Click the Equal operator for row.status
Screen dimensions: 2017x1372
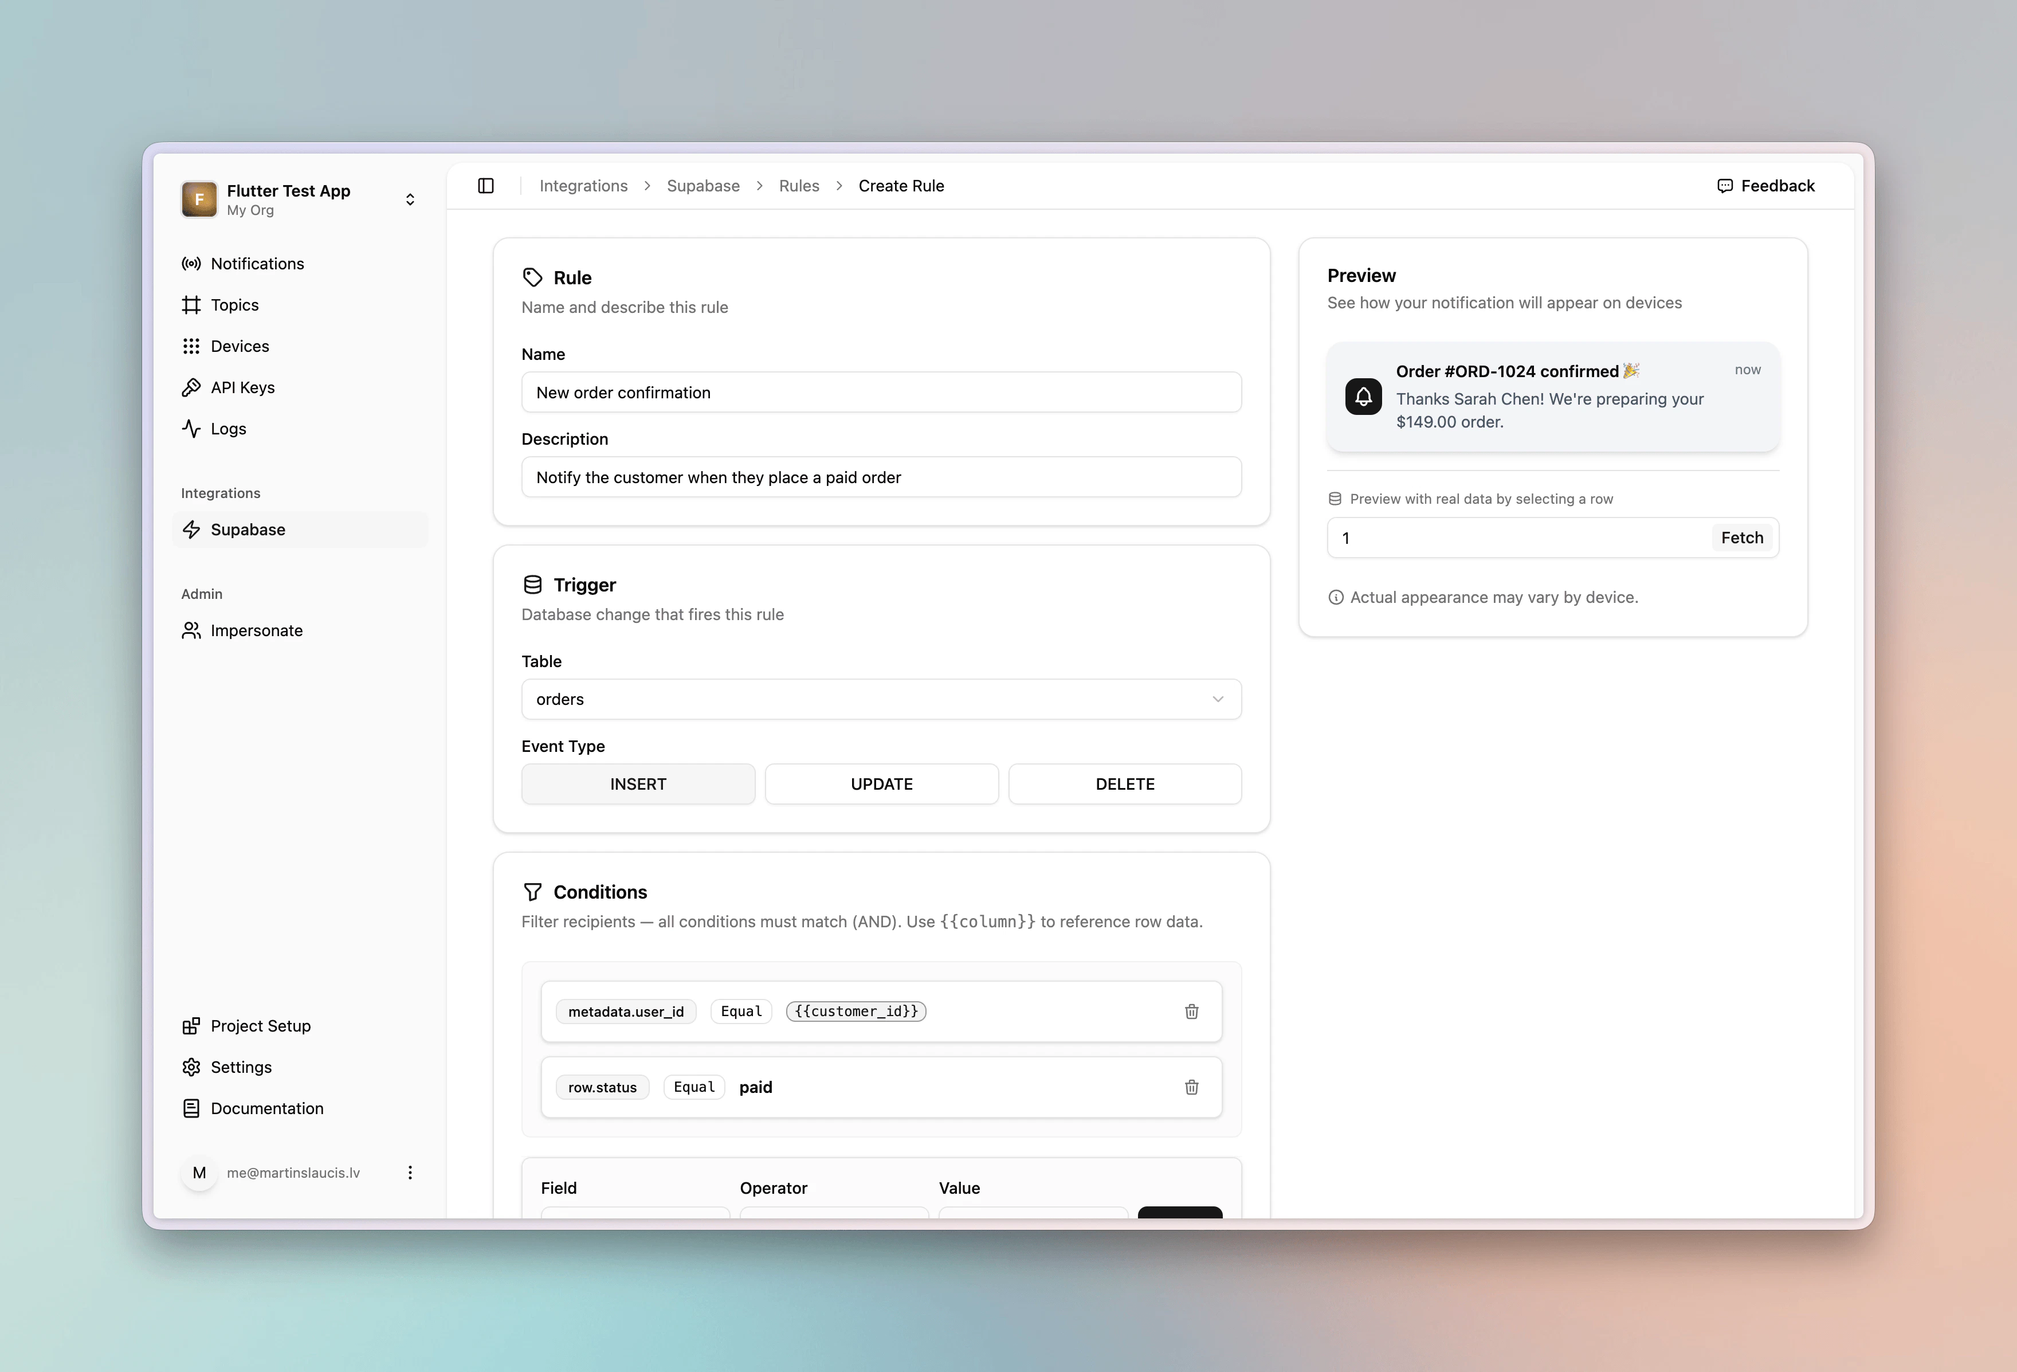[694, 1087]
